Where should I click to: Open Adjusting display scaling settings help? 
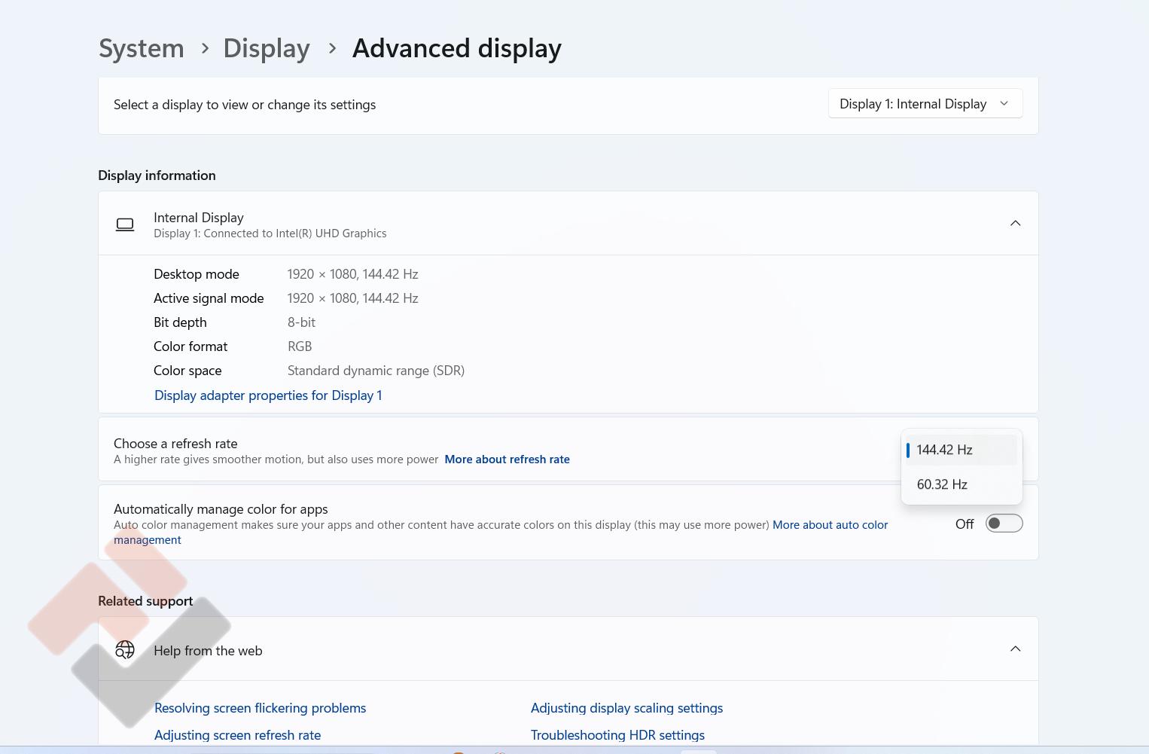point(626,708)
